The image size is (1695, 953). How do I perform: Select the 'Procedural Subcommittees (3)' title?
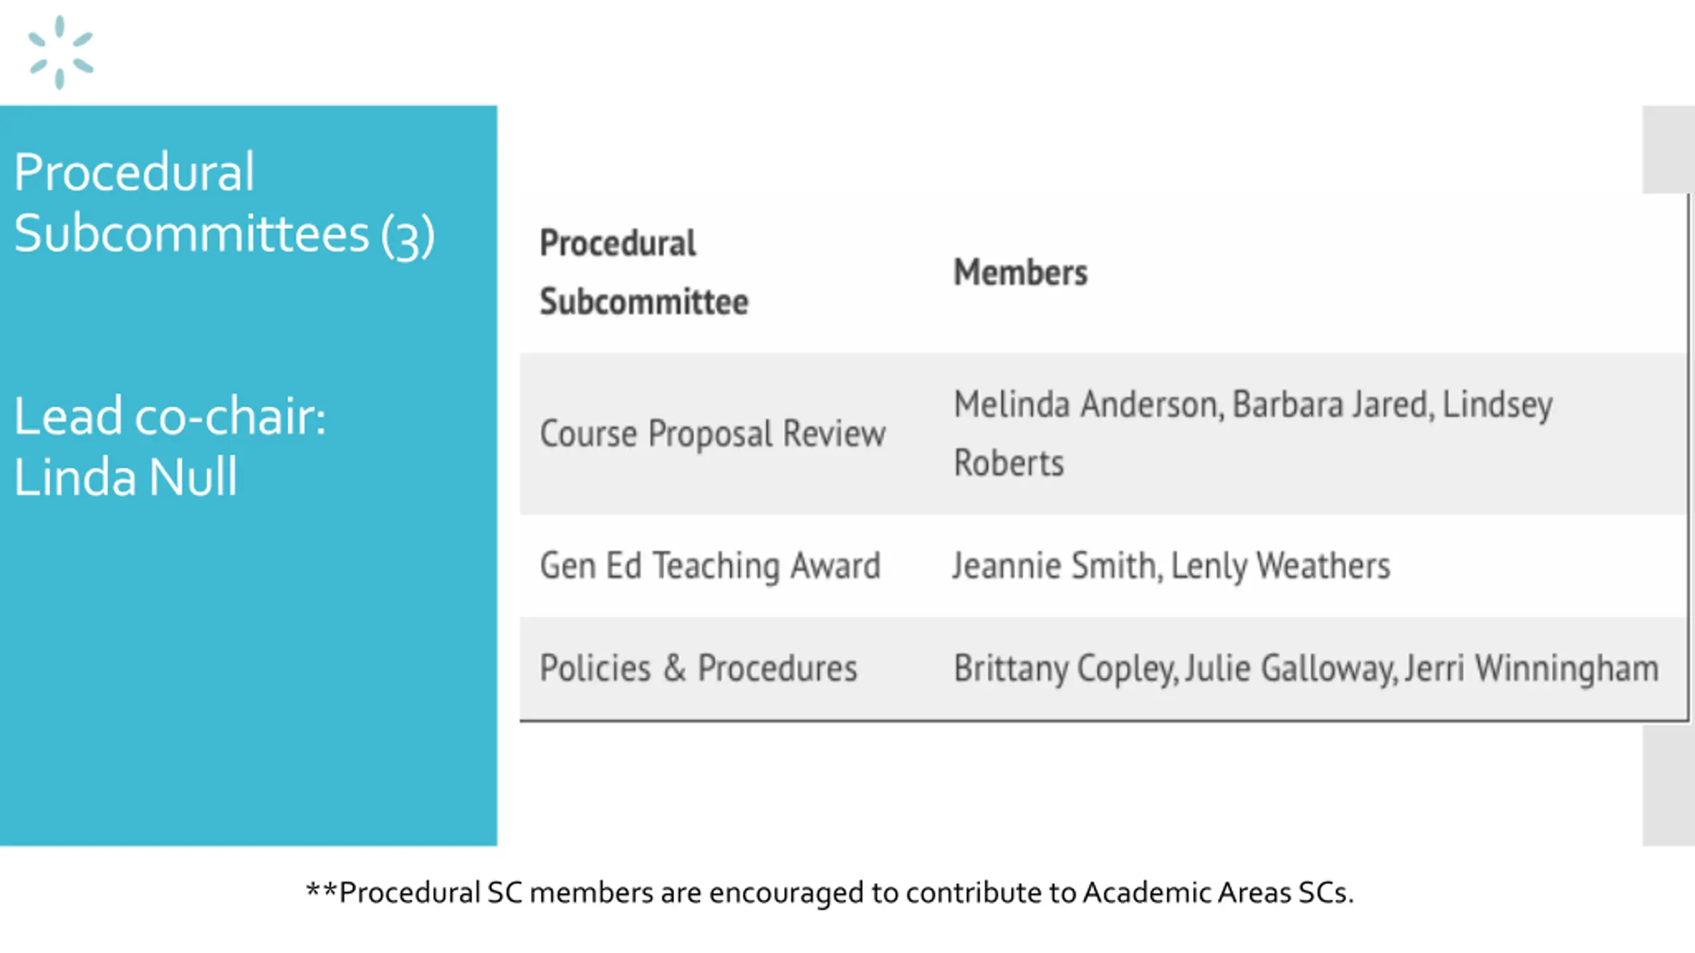click(x=224, y=203)
